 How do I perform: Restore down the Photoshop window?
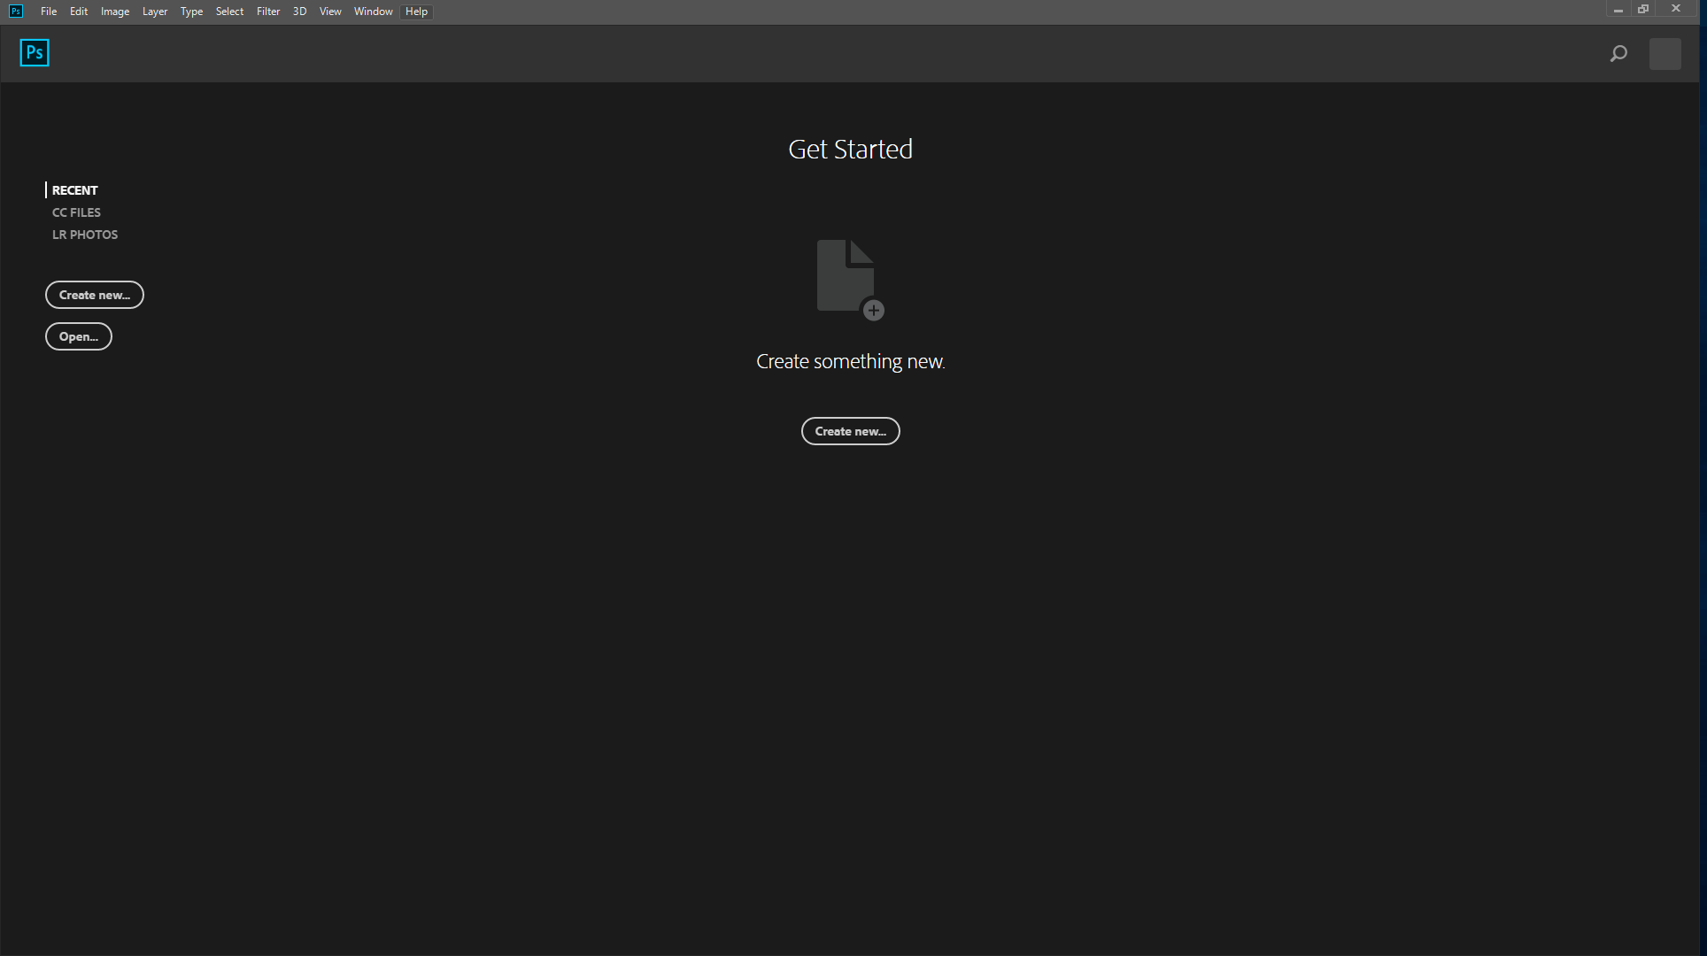(x=1643, y=10)
